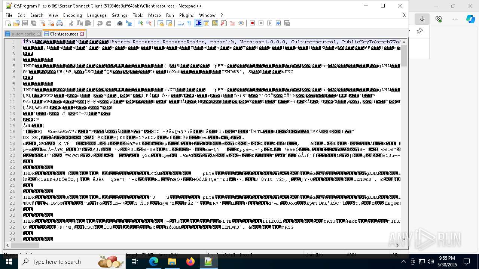Viewport: 479px width, 269px height.
Task: Click line number 16 in the margin
Action: point(13,132)
